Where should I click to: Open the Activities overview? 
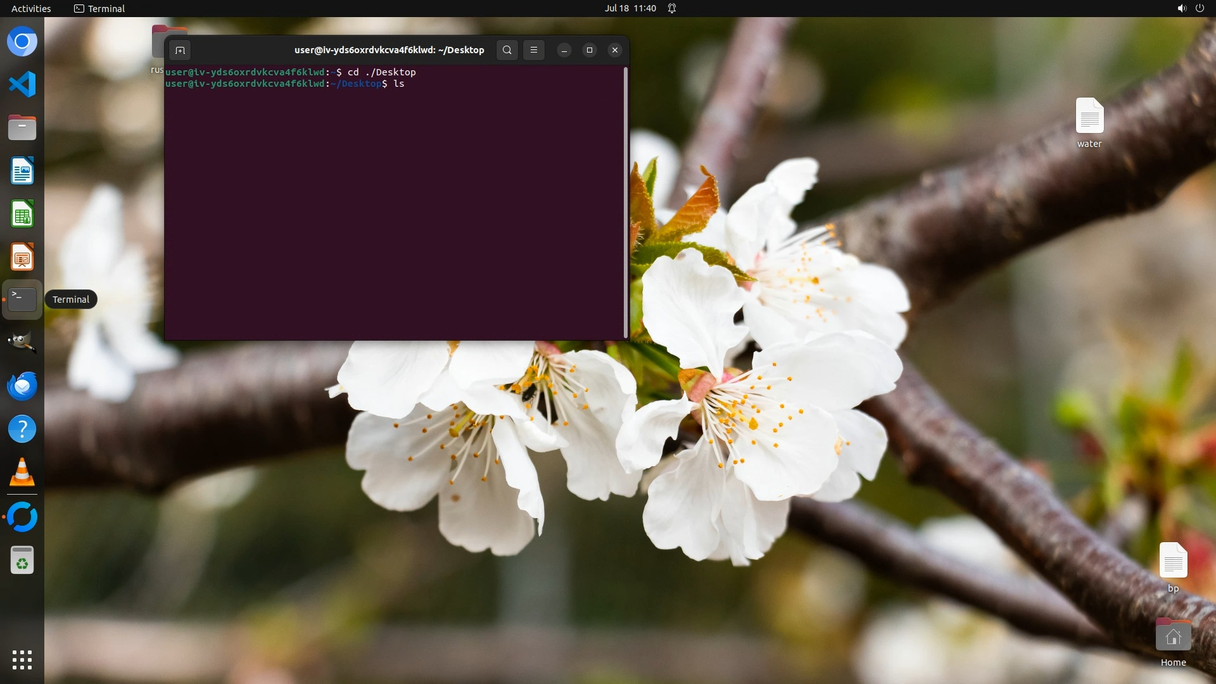[x=31, y=8]
